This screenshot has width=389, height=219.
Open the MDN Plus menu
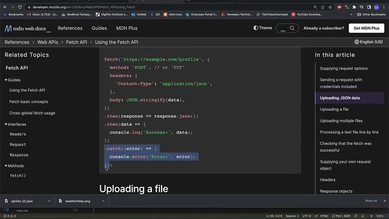pos(127,29)
